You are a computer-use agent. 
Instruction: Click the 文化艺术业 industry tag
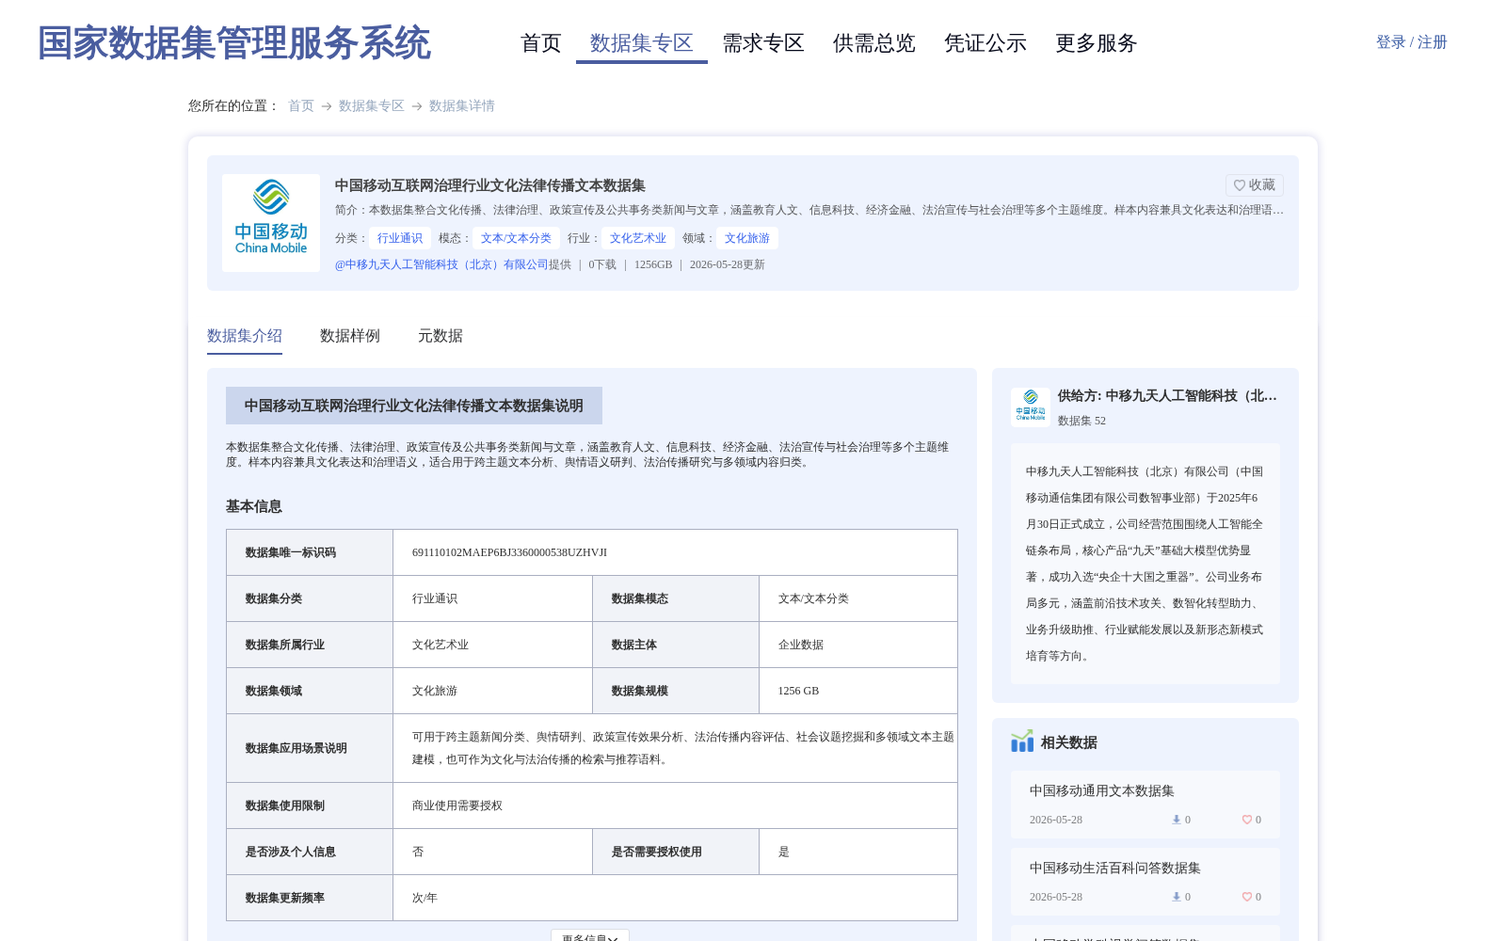[638, 238]
